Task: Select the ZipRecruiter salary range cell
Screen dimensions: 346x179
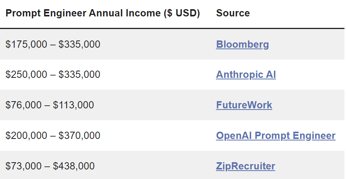Action: coord(50,166)
